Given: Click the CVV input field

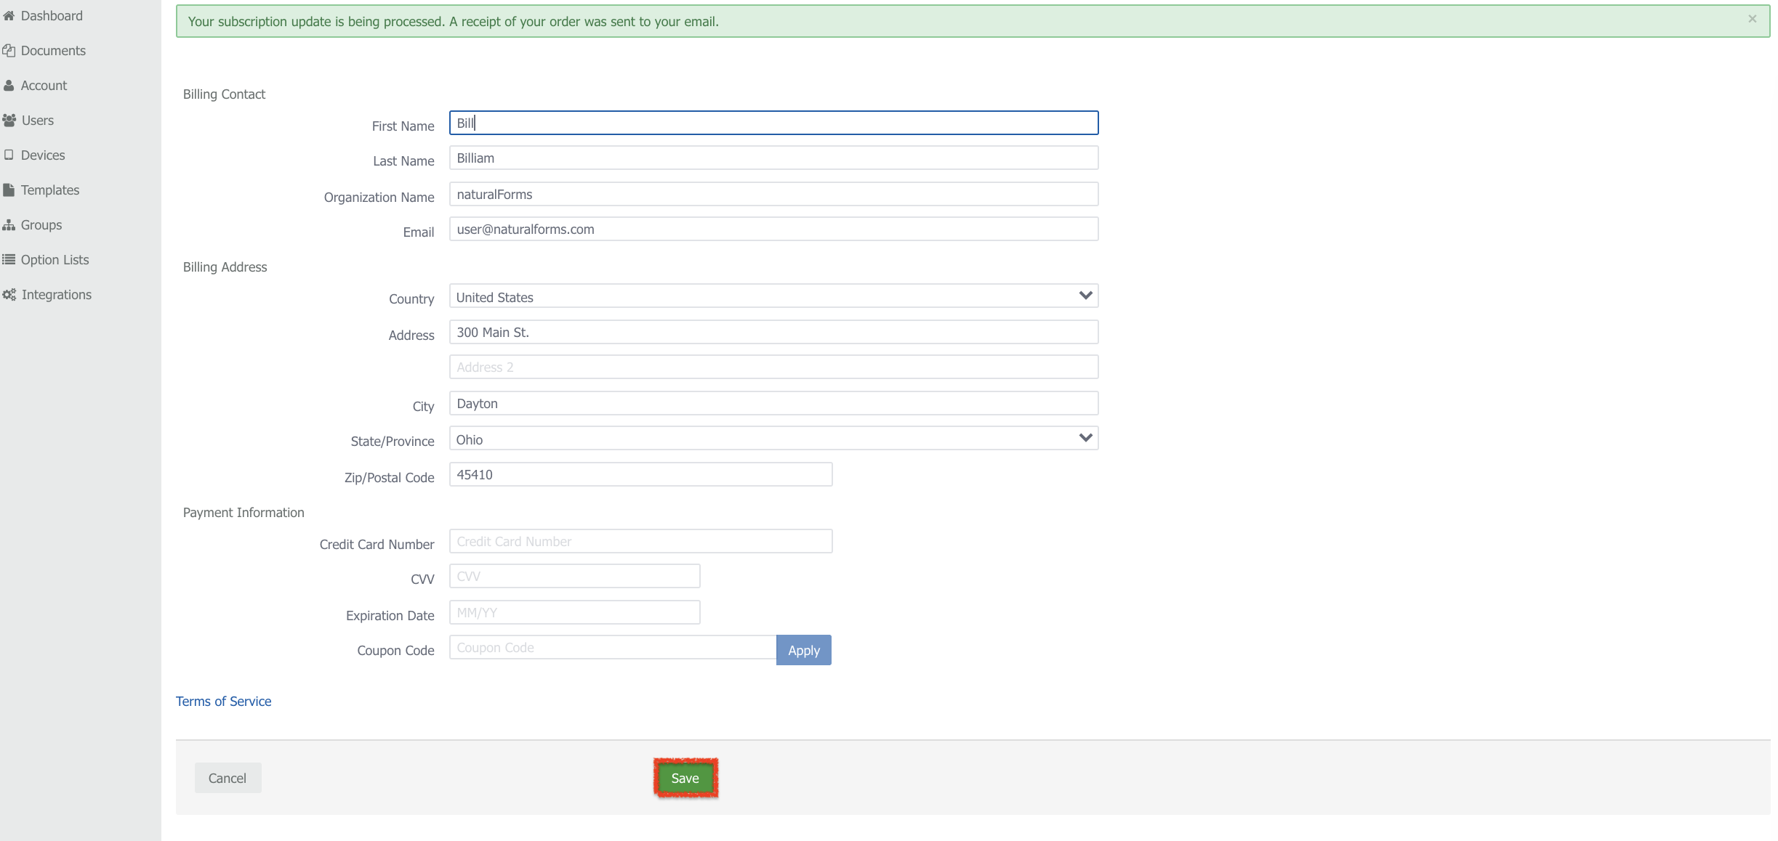Looking at the screenshot, I should pyautogui.click(x=574, y=576).
